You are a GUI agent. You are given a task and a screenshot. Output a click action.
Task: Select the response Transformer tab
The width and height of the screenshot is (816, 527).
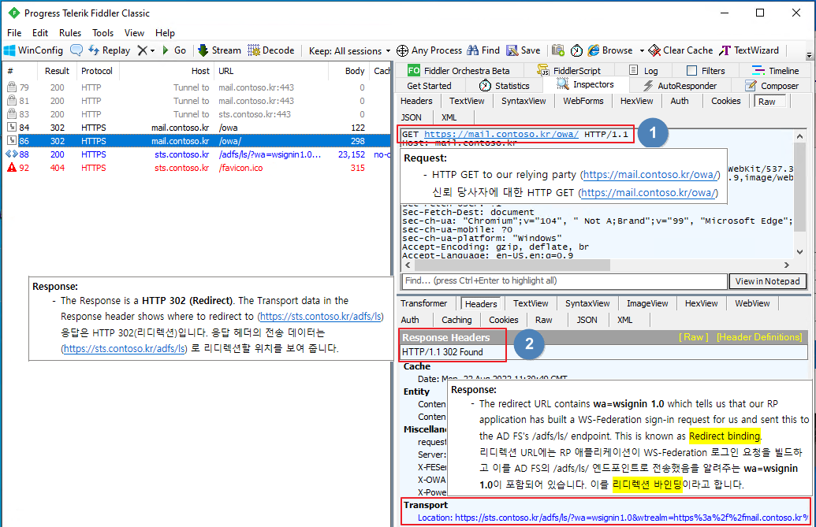423,303
